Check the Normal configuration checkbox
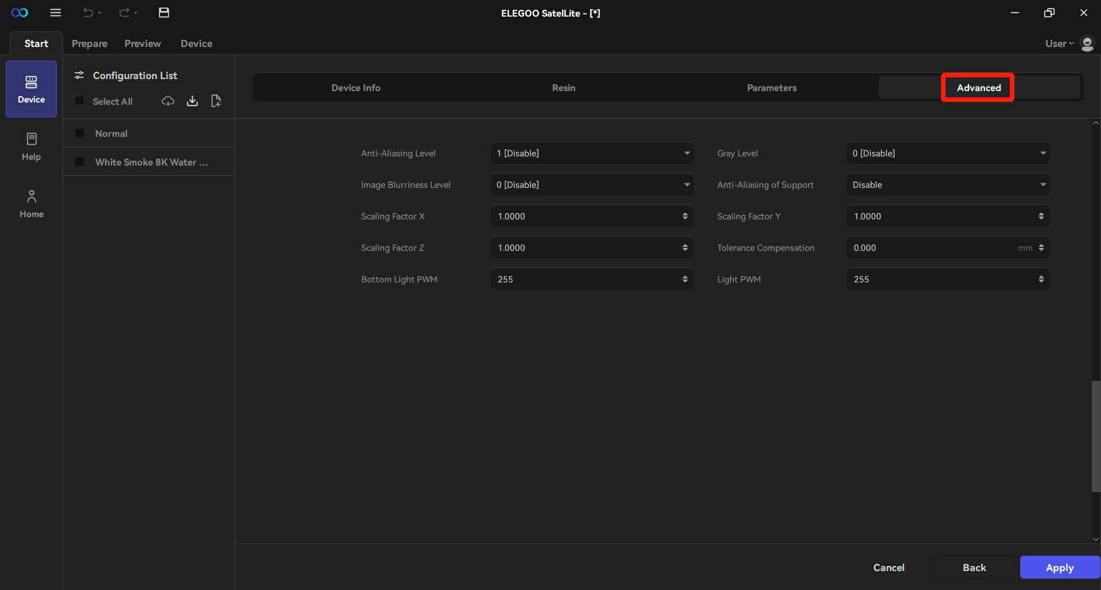This screenshot has width=1101, height=590. pos(80,133)
